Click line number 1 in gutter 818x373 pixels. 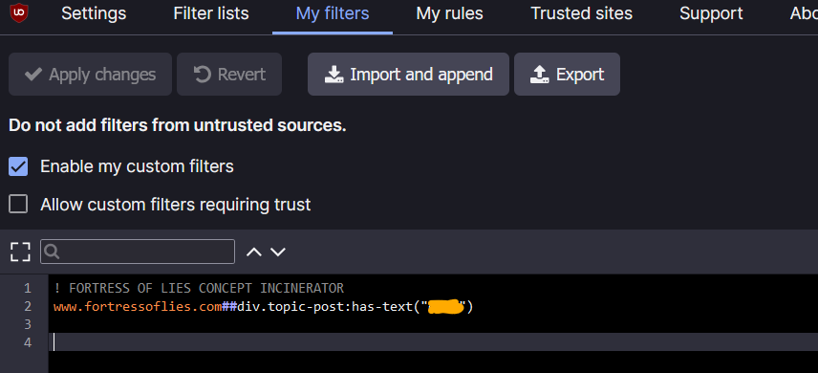pyautogui.click(x=27, y=289)
